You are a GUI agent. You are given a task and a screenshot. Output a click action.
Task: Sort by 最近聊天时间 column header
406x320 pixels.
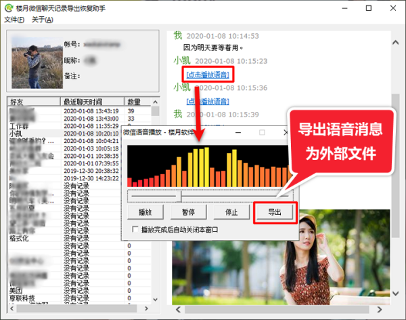click(92, 101)
